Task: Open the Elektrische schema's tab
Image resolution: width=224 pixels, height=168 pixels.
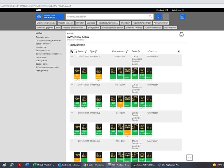Action: tap(134, 28)
